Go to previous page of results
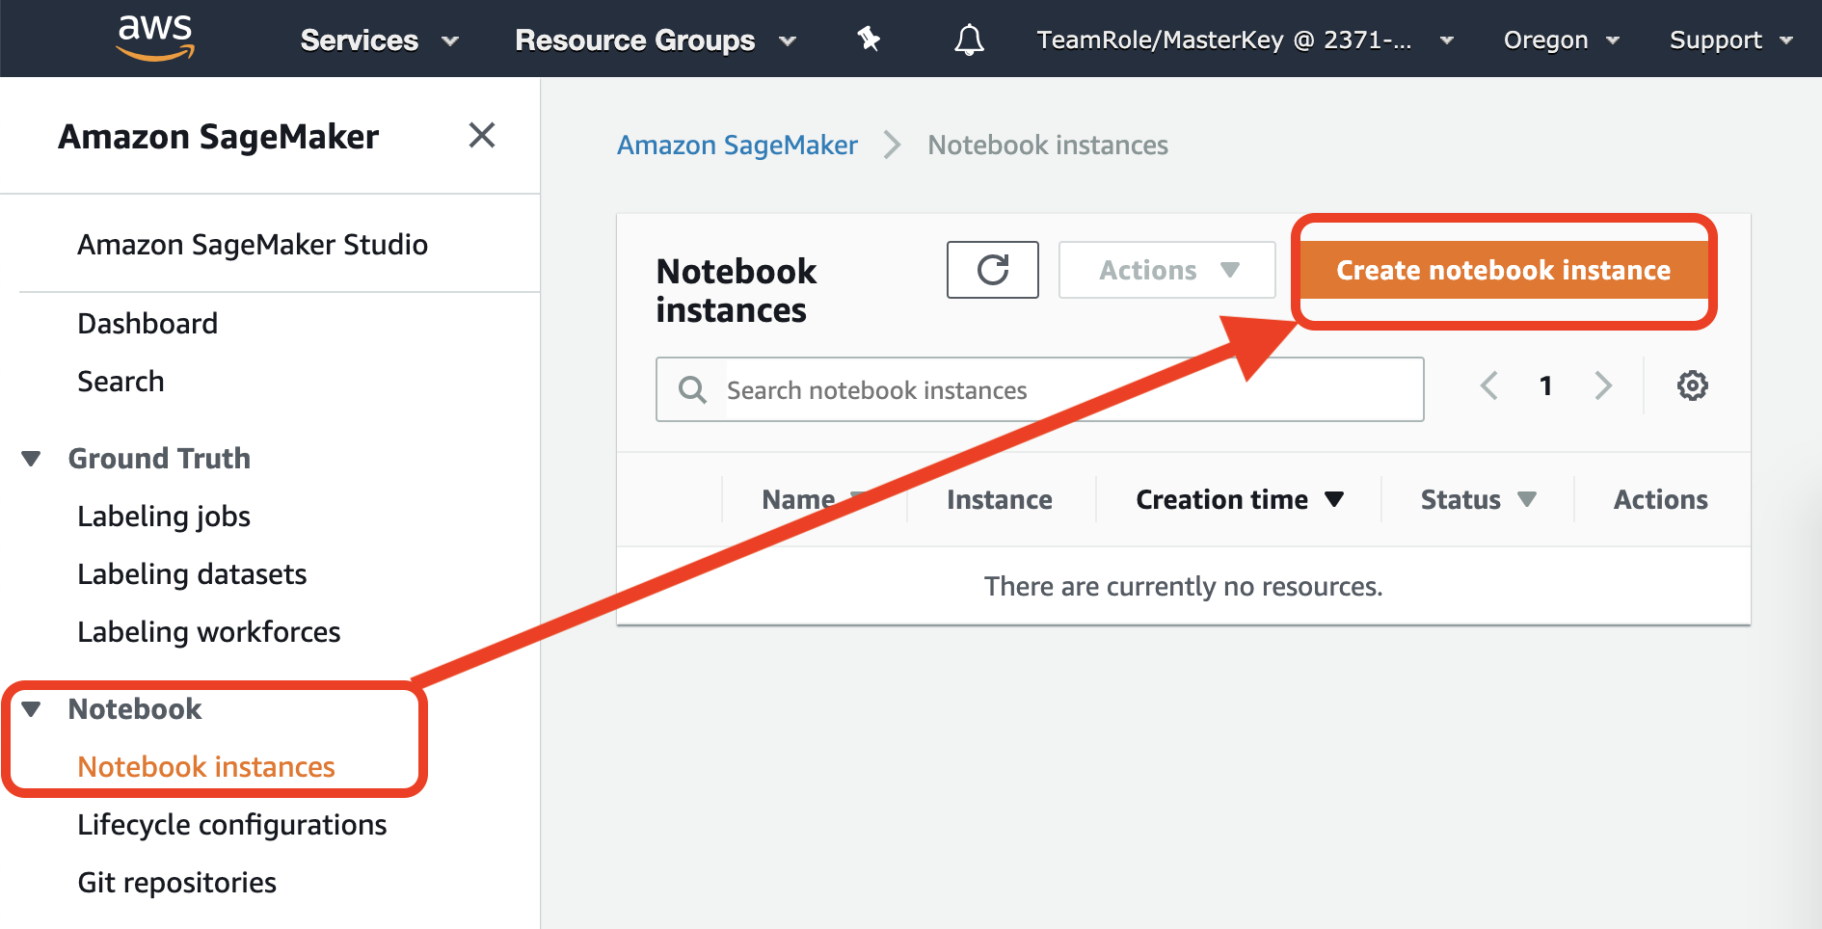Screen dimensions: 1822x929 1489,385
